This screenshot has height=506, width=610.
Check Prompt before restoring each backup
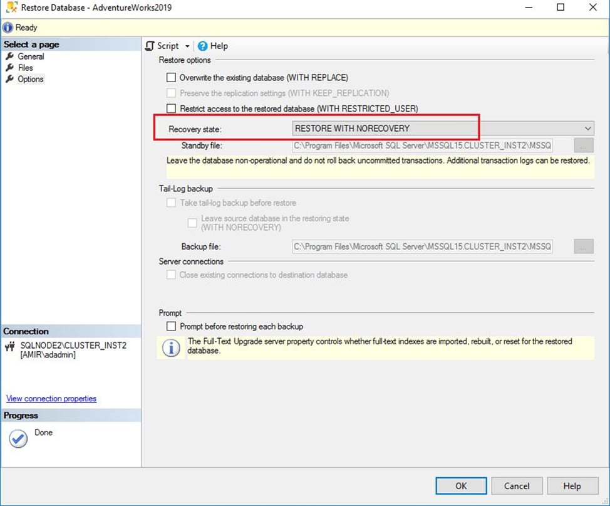(x=171, y=326)
